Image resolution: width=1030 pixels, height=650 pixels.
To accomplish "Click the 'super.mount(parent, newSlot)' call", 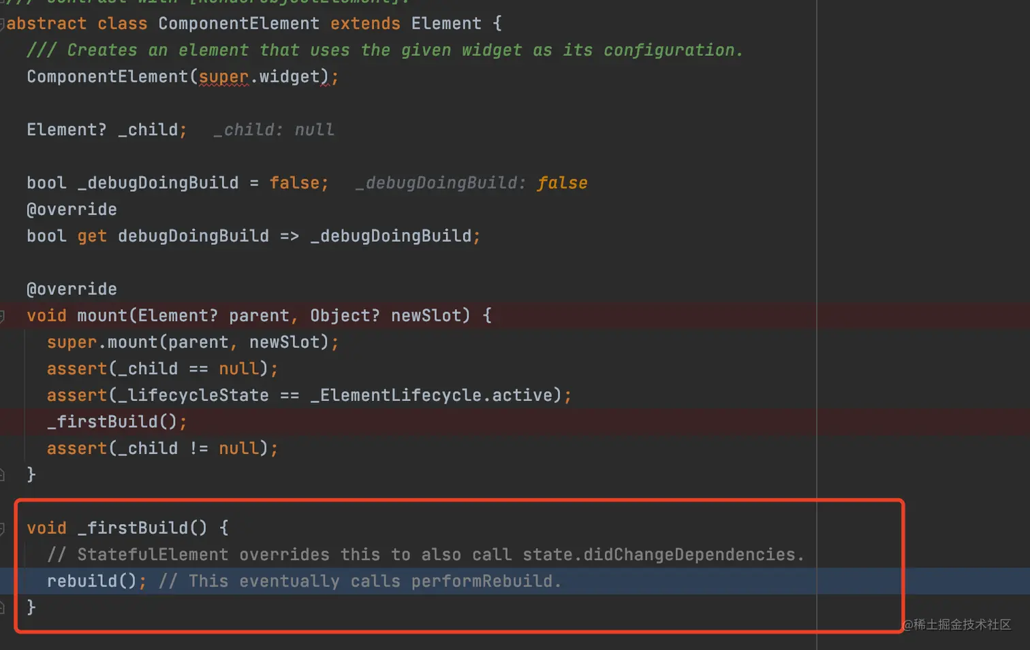I will [x=193, y=342].
